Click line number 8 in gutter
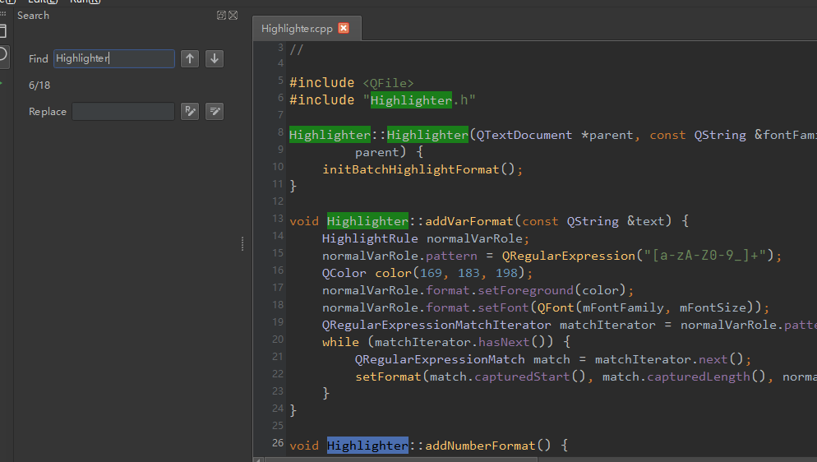 280,132
